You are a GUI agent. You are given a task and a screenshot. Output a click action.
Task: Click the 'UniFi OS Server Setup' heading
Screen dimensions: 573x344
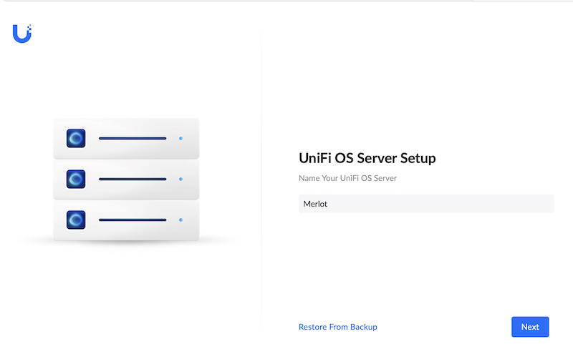point(367,158)
